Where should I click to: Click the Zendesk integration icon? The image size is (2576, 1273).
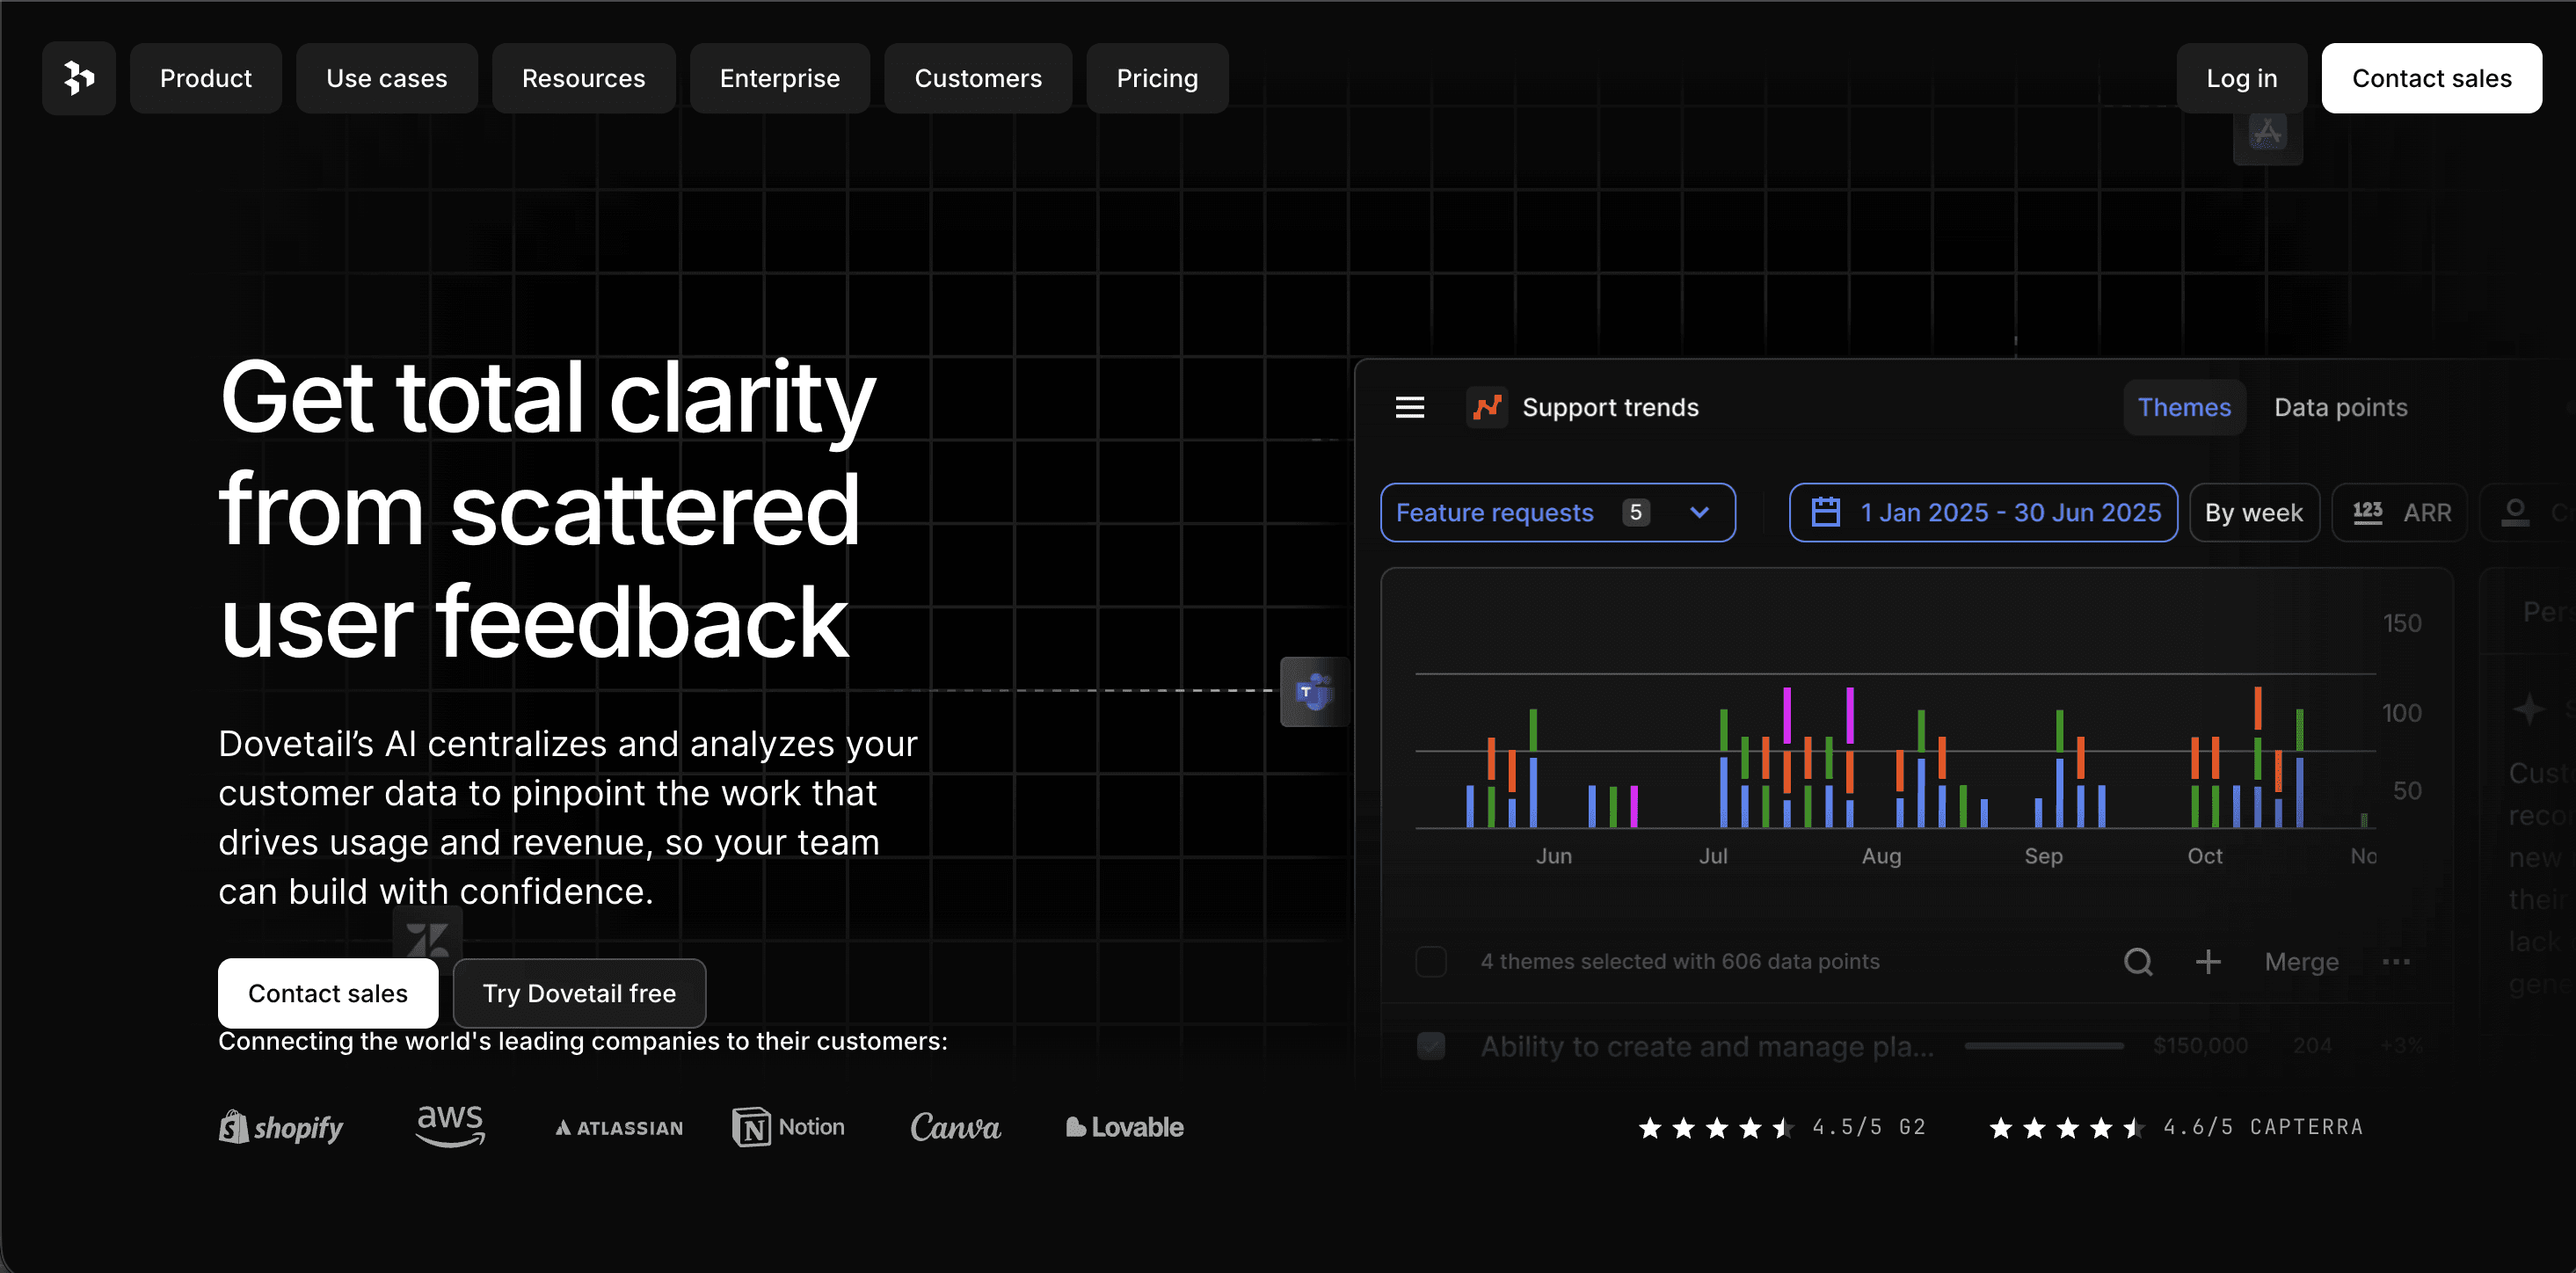(x=427, y=938)
